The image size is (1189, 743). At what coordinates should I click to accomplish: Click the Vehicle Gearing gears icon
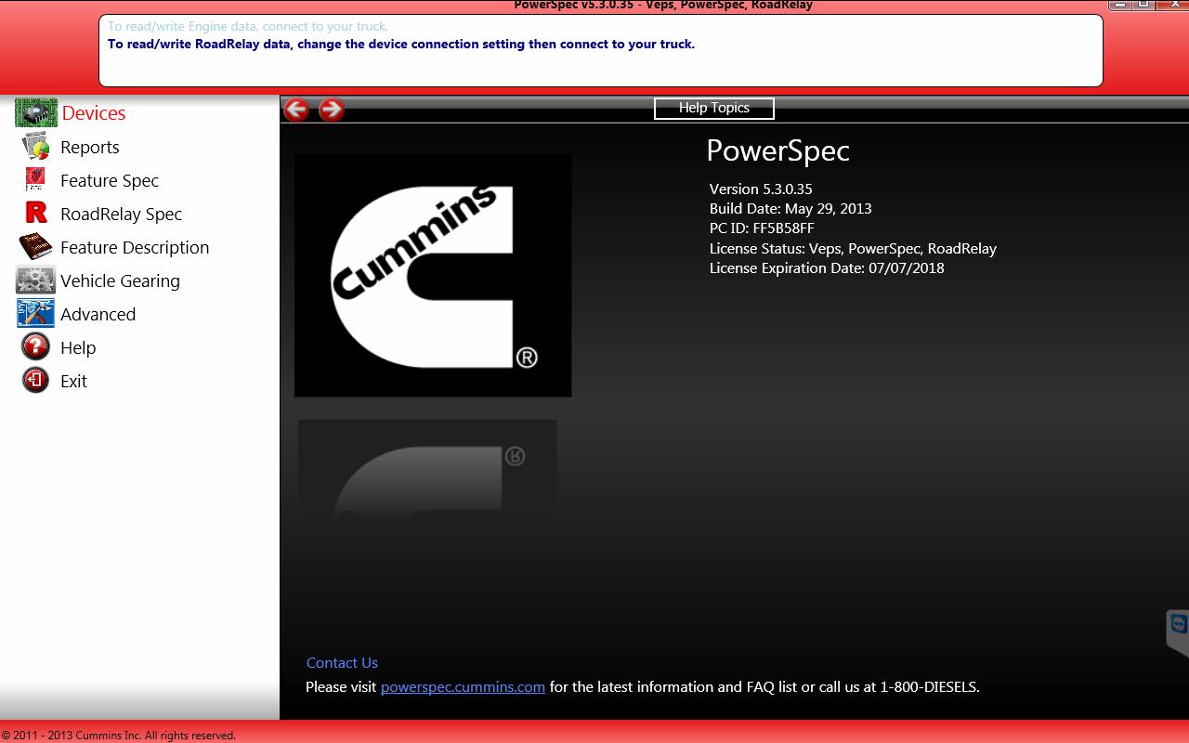35,280
